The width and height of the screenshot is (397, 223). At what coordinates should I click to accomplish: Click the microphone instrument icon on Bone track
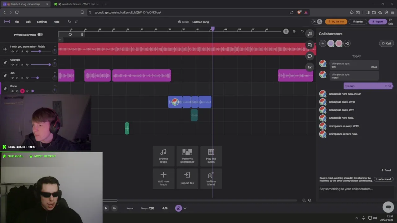click(x=5, y=89)
